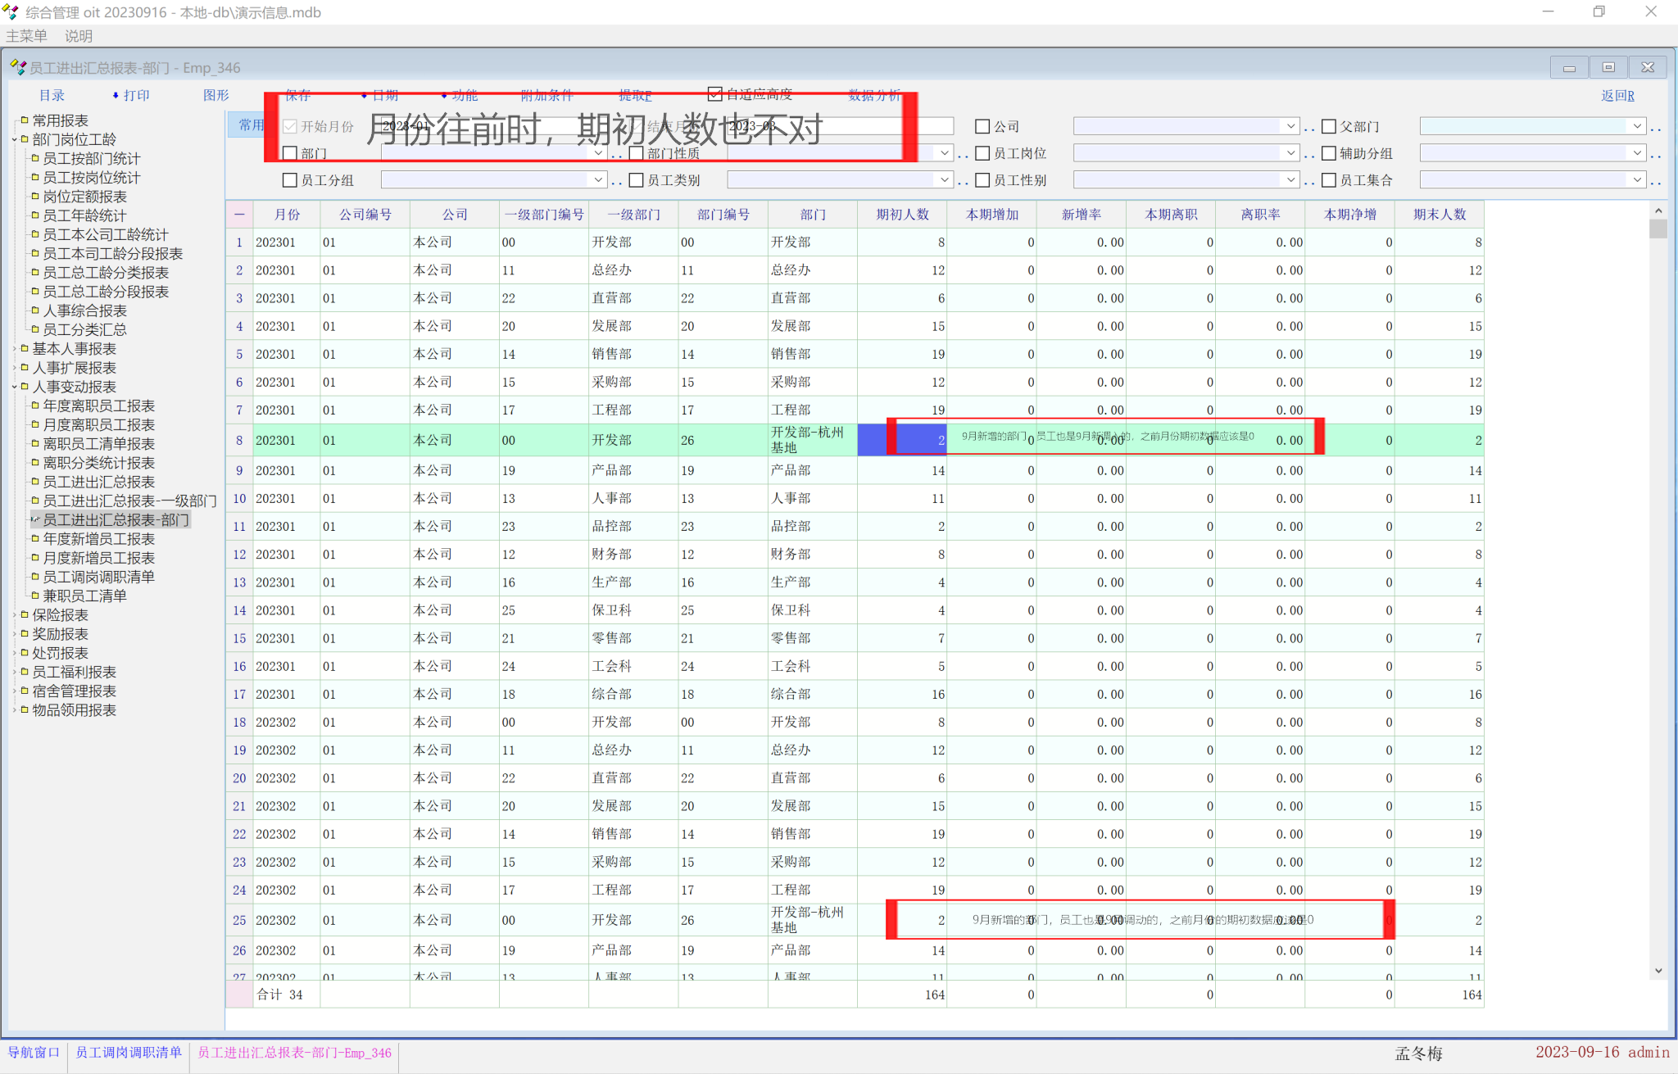The image size is (1678, 1074).
Task: Click the grid corner minus button
Action: (x=239, y=215)
